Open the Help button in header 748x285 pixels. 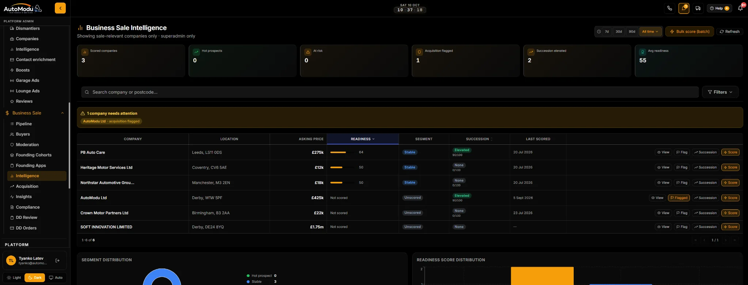[719, 8]
